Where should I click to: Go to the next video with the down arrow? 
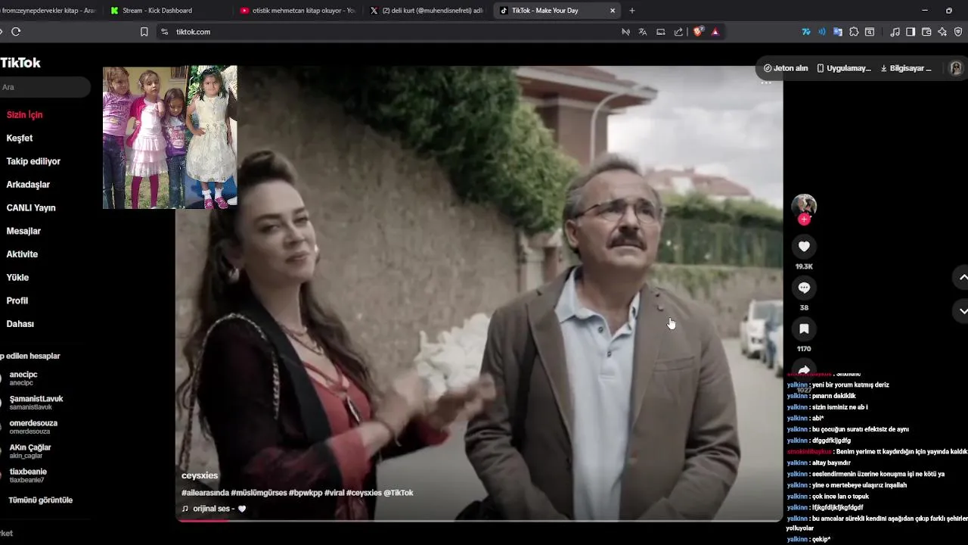click(x=962, y=311)
